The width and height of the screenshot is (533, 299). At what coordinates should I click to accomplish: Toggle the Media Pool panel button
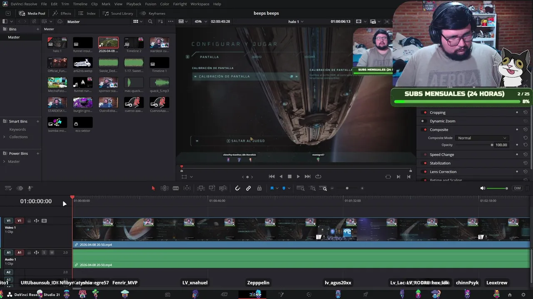[x=32, y=13]
